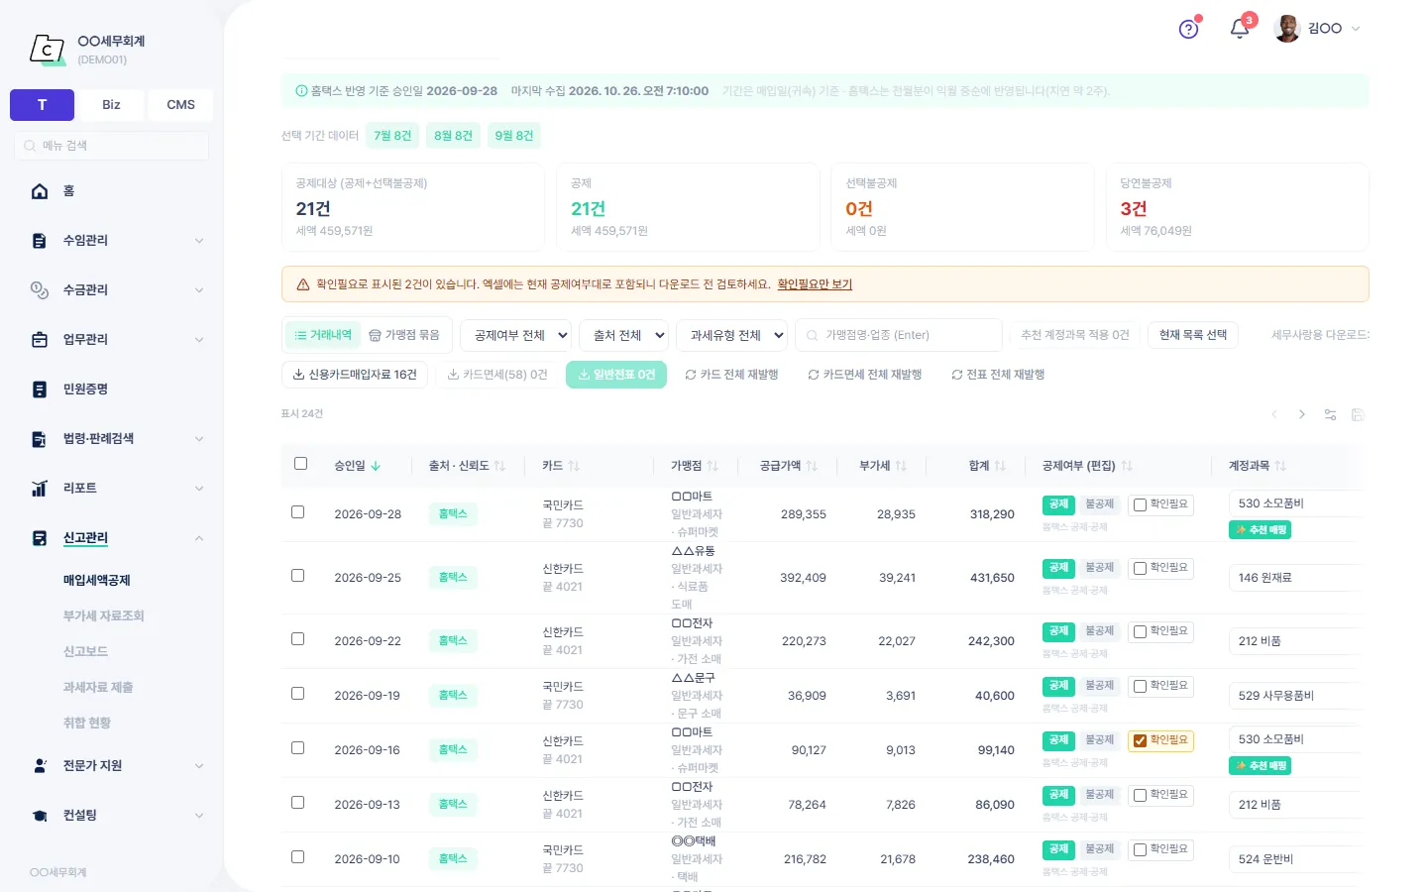This screenshot has width=1427, height=892.
Task: Click the 메뉴 검색 search field
Action: pyautogui.click(x=111, y=146)
